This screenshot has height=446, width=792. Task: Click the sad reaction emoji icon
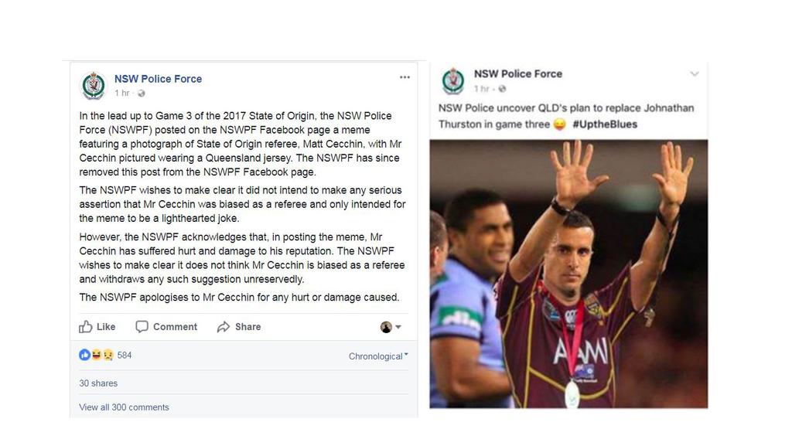click(108, 356)
